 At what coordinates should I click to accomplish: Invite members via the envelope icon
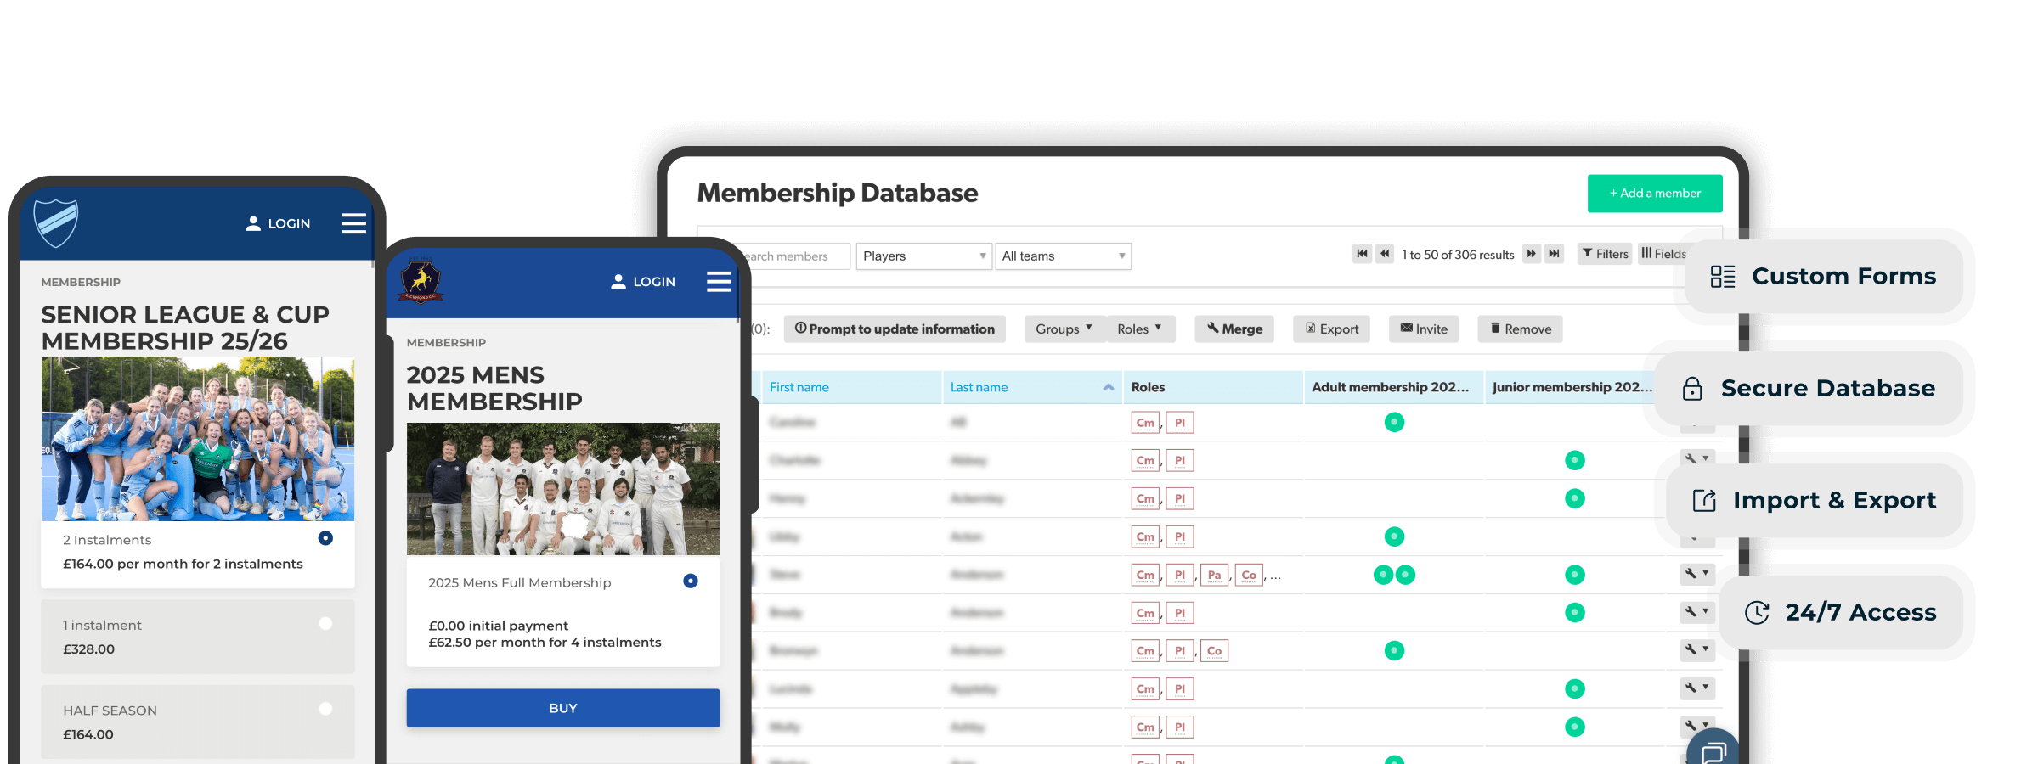pos(1423,329)
